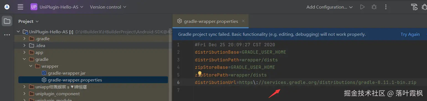
Task: Select the uniapp folder with garbled name
Action: point(93,87)
